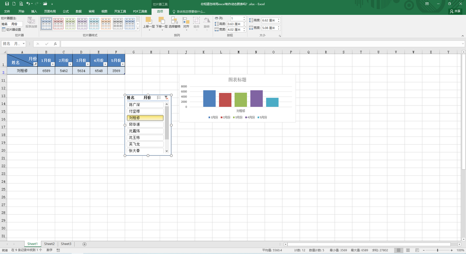
Task: Switch to Page Break Preview in status bar
Action: tap(417, 250)
